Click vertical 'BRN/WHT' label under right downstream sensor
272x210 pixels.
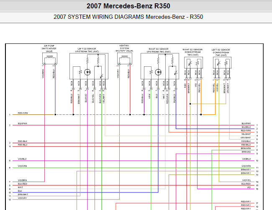click(x=189, y=88)
